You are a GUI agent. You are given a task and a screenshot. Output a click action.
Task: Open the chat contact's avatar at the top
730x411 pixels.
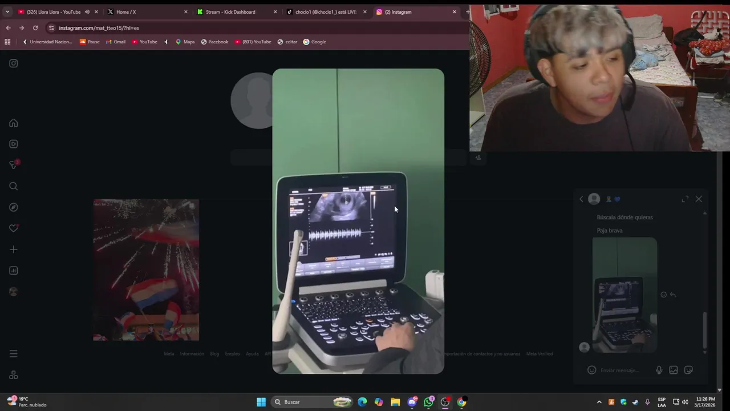coord(594,199)
